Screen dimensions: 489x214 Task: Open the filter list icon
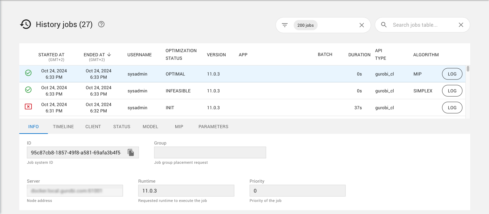[x=285, y=25]
